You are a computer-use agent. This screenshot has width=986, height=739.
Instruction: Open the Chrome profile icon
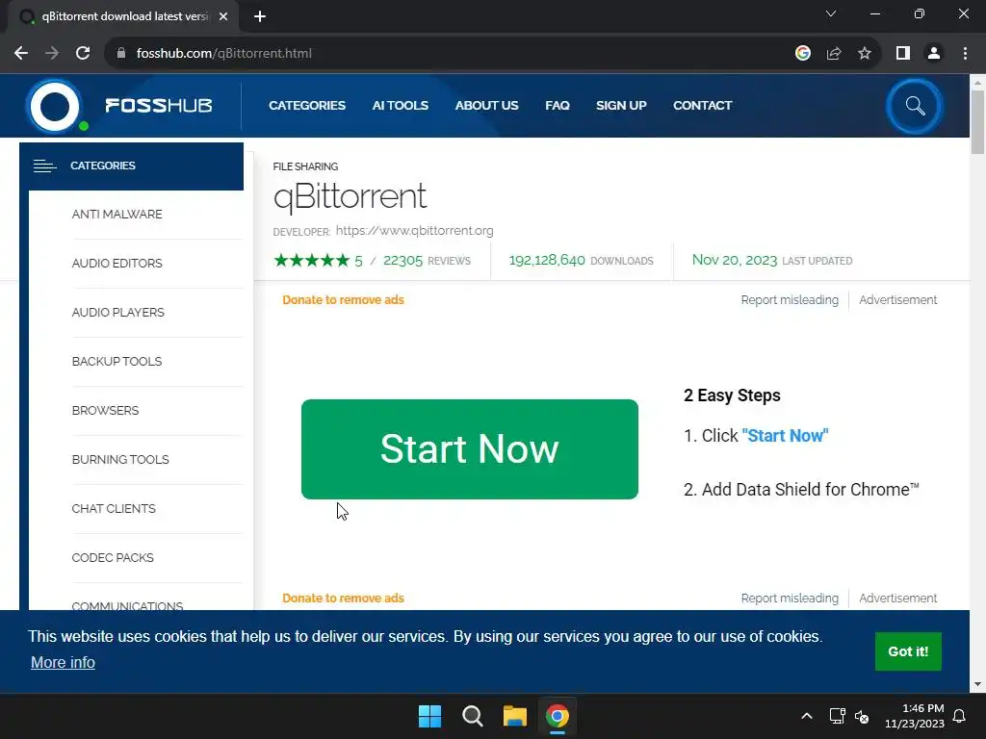[x=934, y=54]
